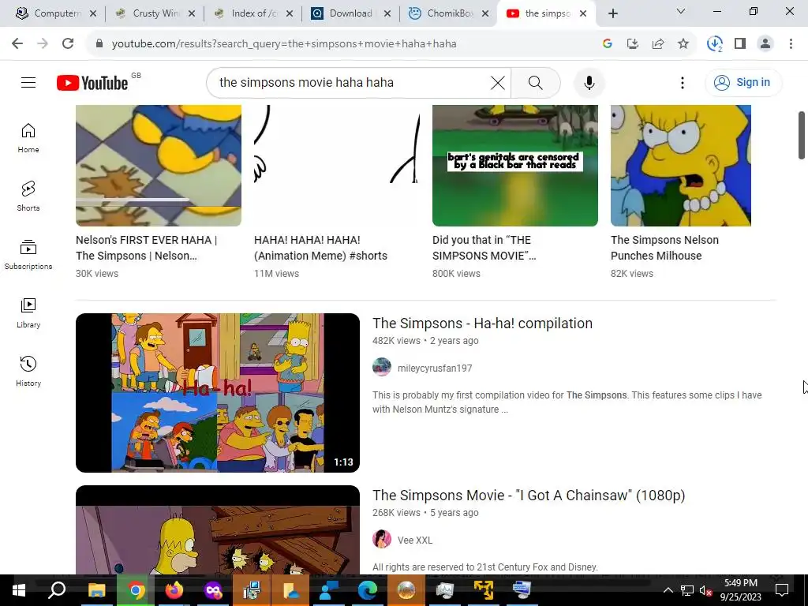Open Bart skateboard censored short thumbnail
This screenshot has width=808, height=606.
[514, 166]
